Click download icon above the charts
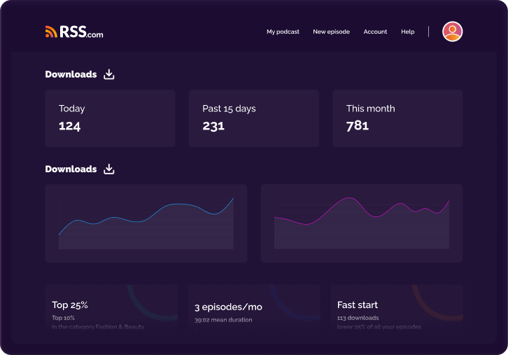 (109, 169)
